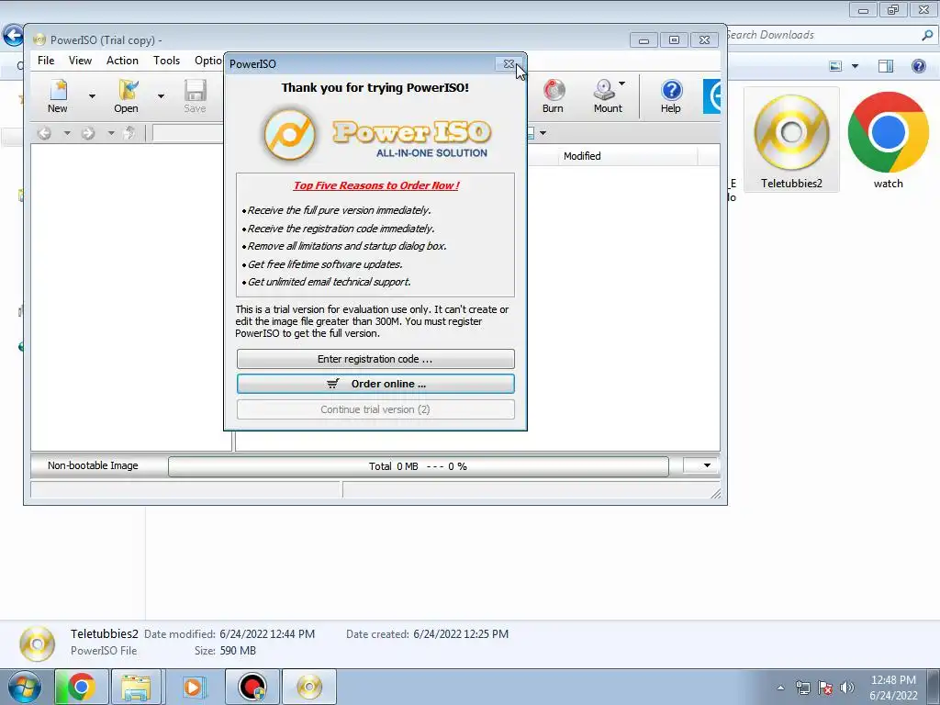Screen dimensions: 940x705
Task: Click the Action Center flag icon
Action: click(x=825, y=688)
